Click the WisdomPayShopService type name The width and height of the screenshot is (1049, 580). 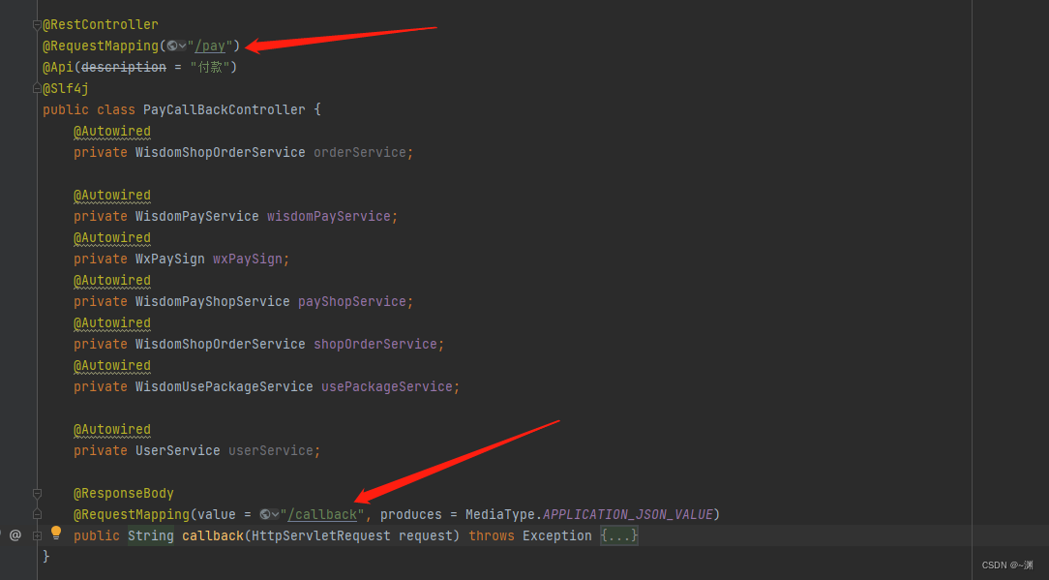(213, 301)
